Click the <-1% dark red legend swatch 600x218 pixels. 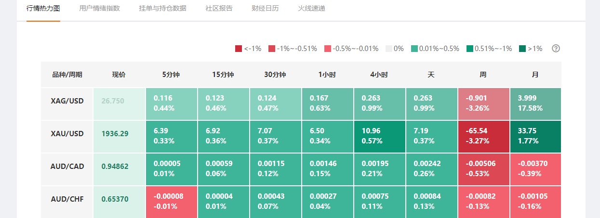tap(239, 49)
